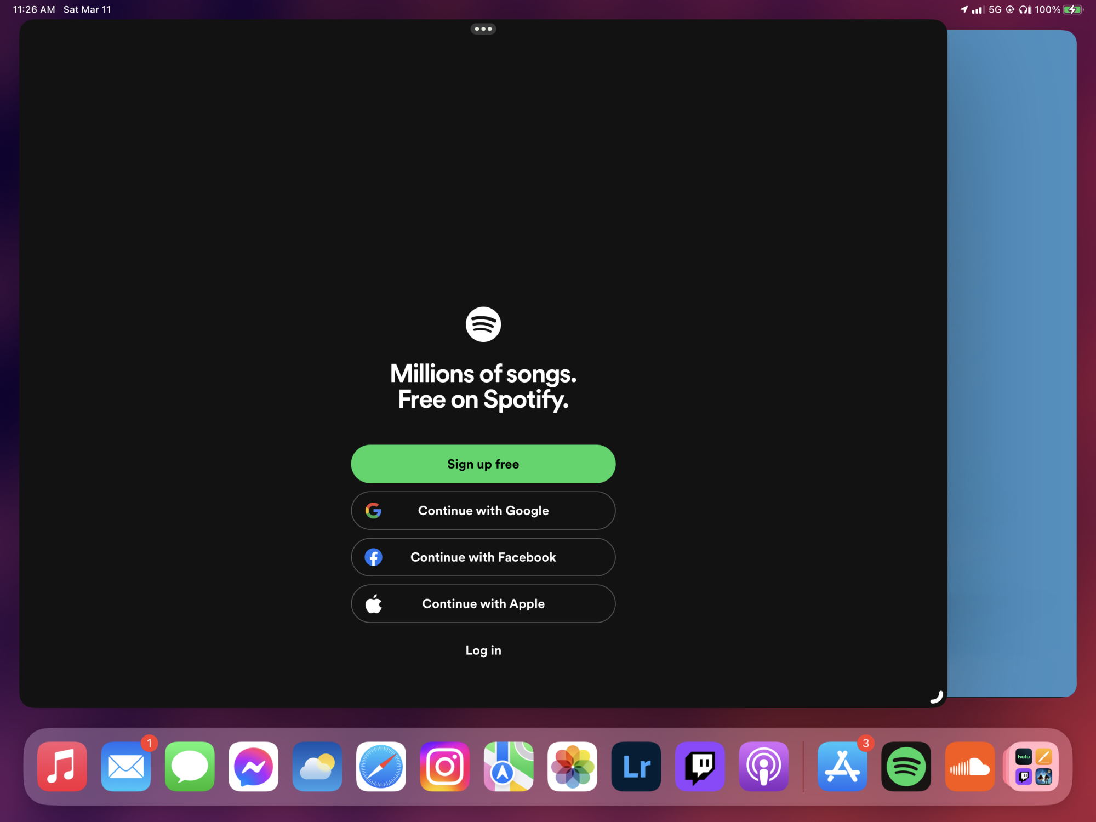
Task: Launch Messenger from the dock
Action: 253,767
